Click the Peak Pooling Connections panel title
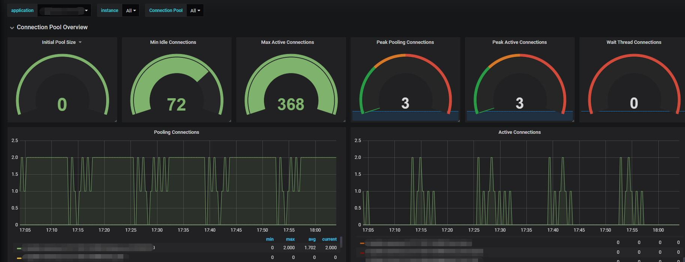The image size is (685, 262). click(405, 42)
